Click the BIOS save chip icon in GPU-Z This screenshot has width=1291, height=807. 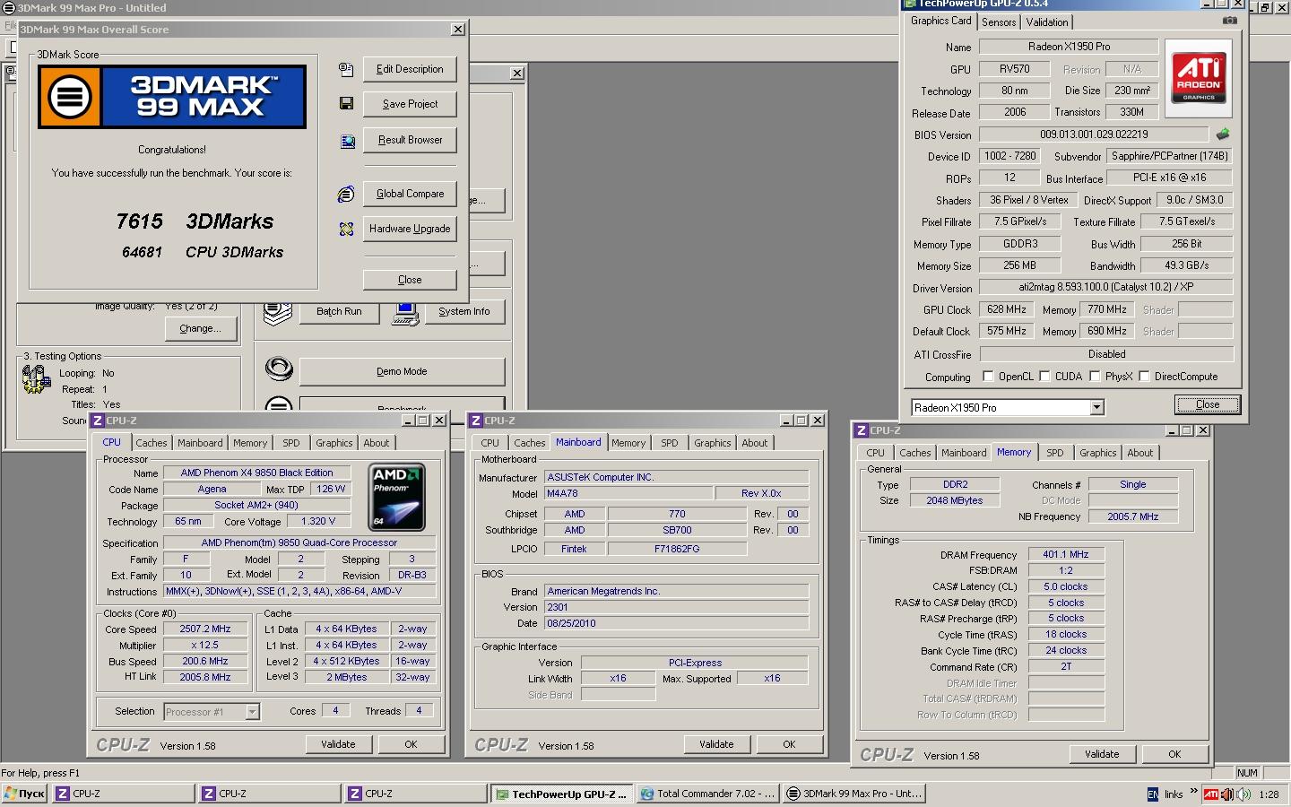pos(1223,134)
